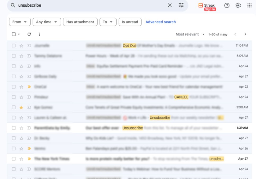Clear the unsubscribe search query

[x=170, y=5]
